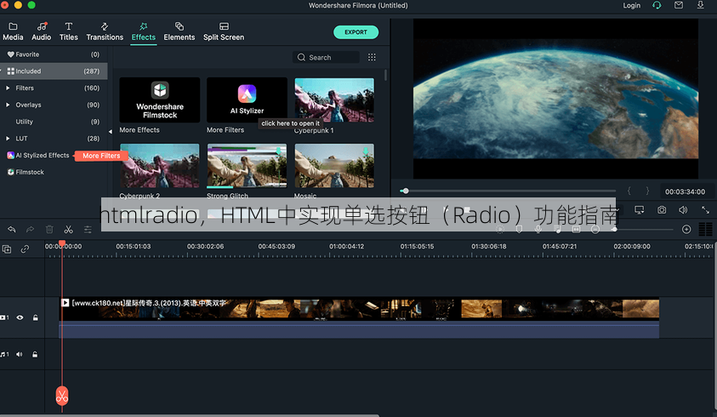
Task: Click the red scissors button on the playhead
Action: [62, 396]
